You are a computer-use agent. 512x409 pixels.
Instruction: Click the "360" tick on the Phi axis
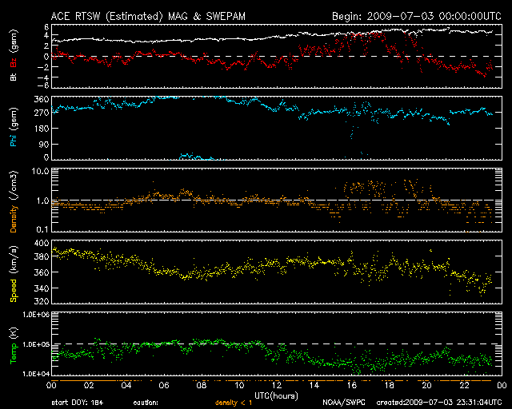41,99
